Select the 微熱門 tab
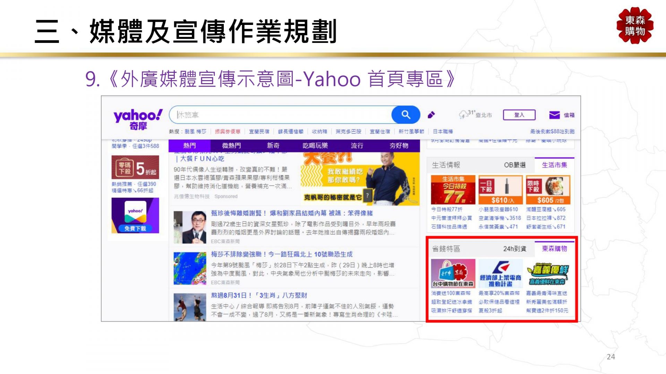666x374 pixels. click(231, 145)
